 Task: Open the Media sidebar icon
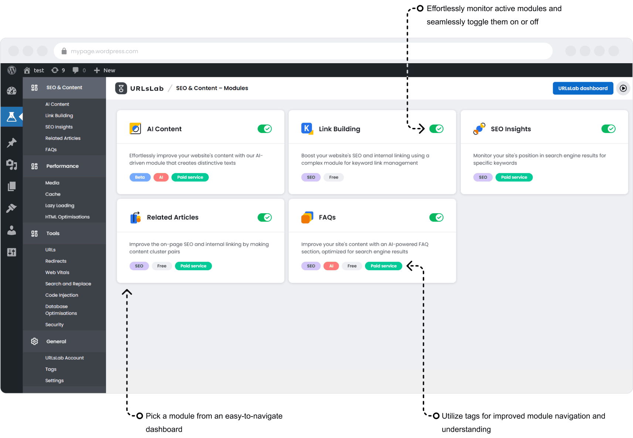(x=12, y=164)
